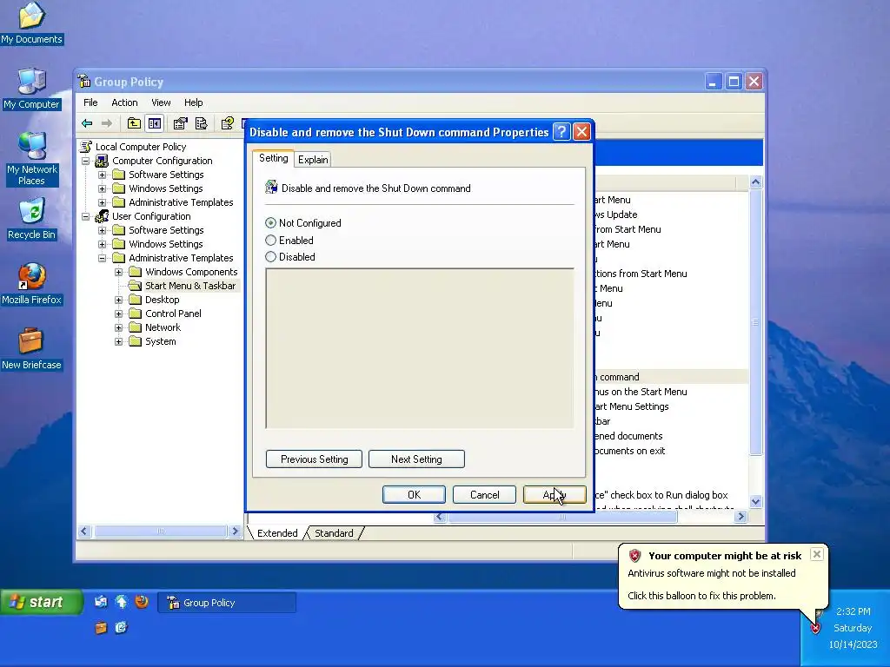Click the briefcase icon in Quick Launch
890x667 pixels.
(x=101, y=627)
